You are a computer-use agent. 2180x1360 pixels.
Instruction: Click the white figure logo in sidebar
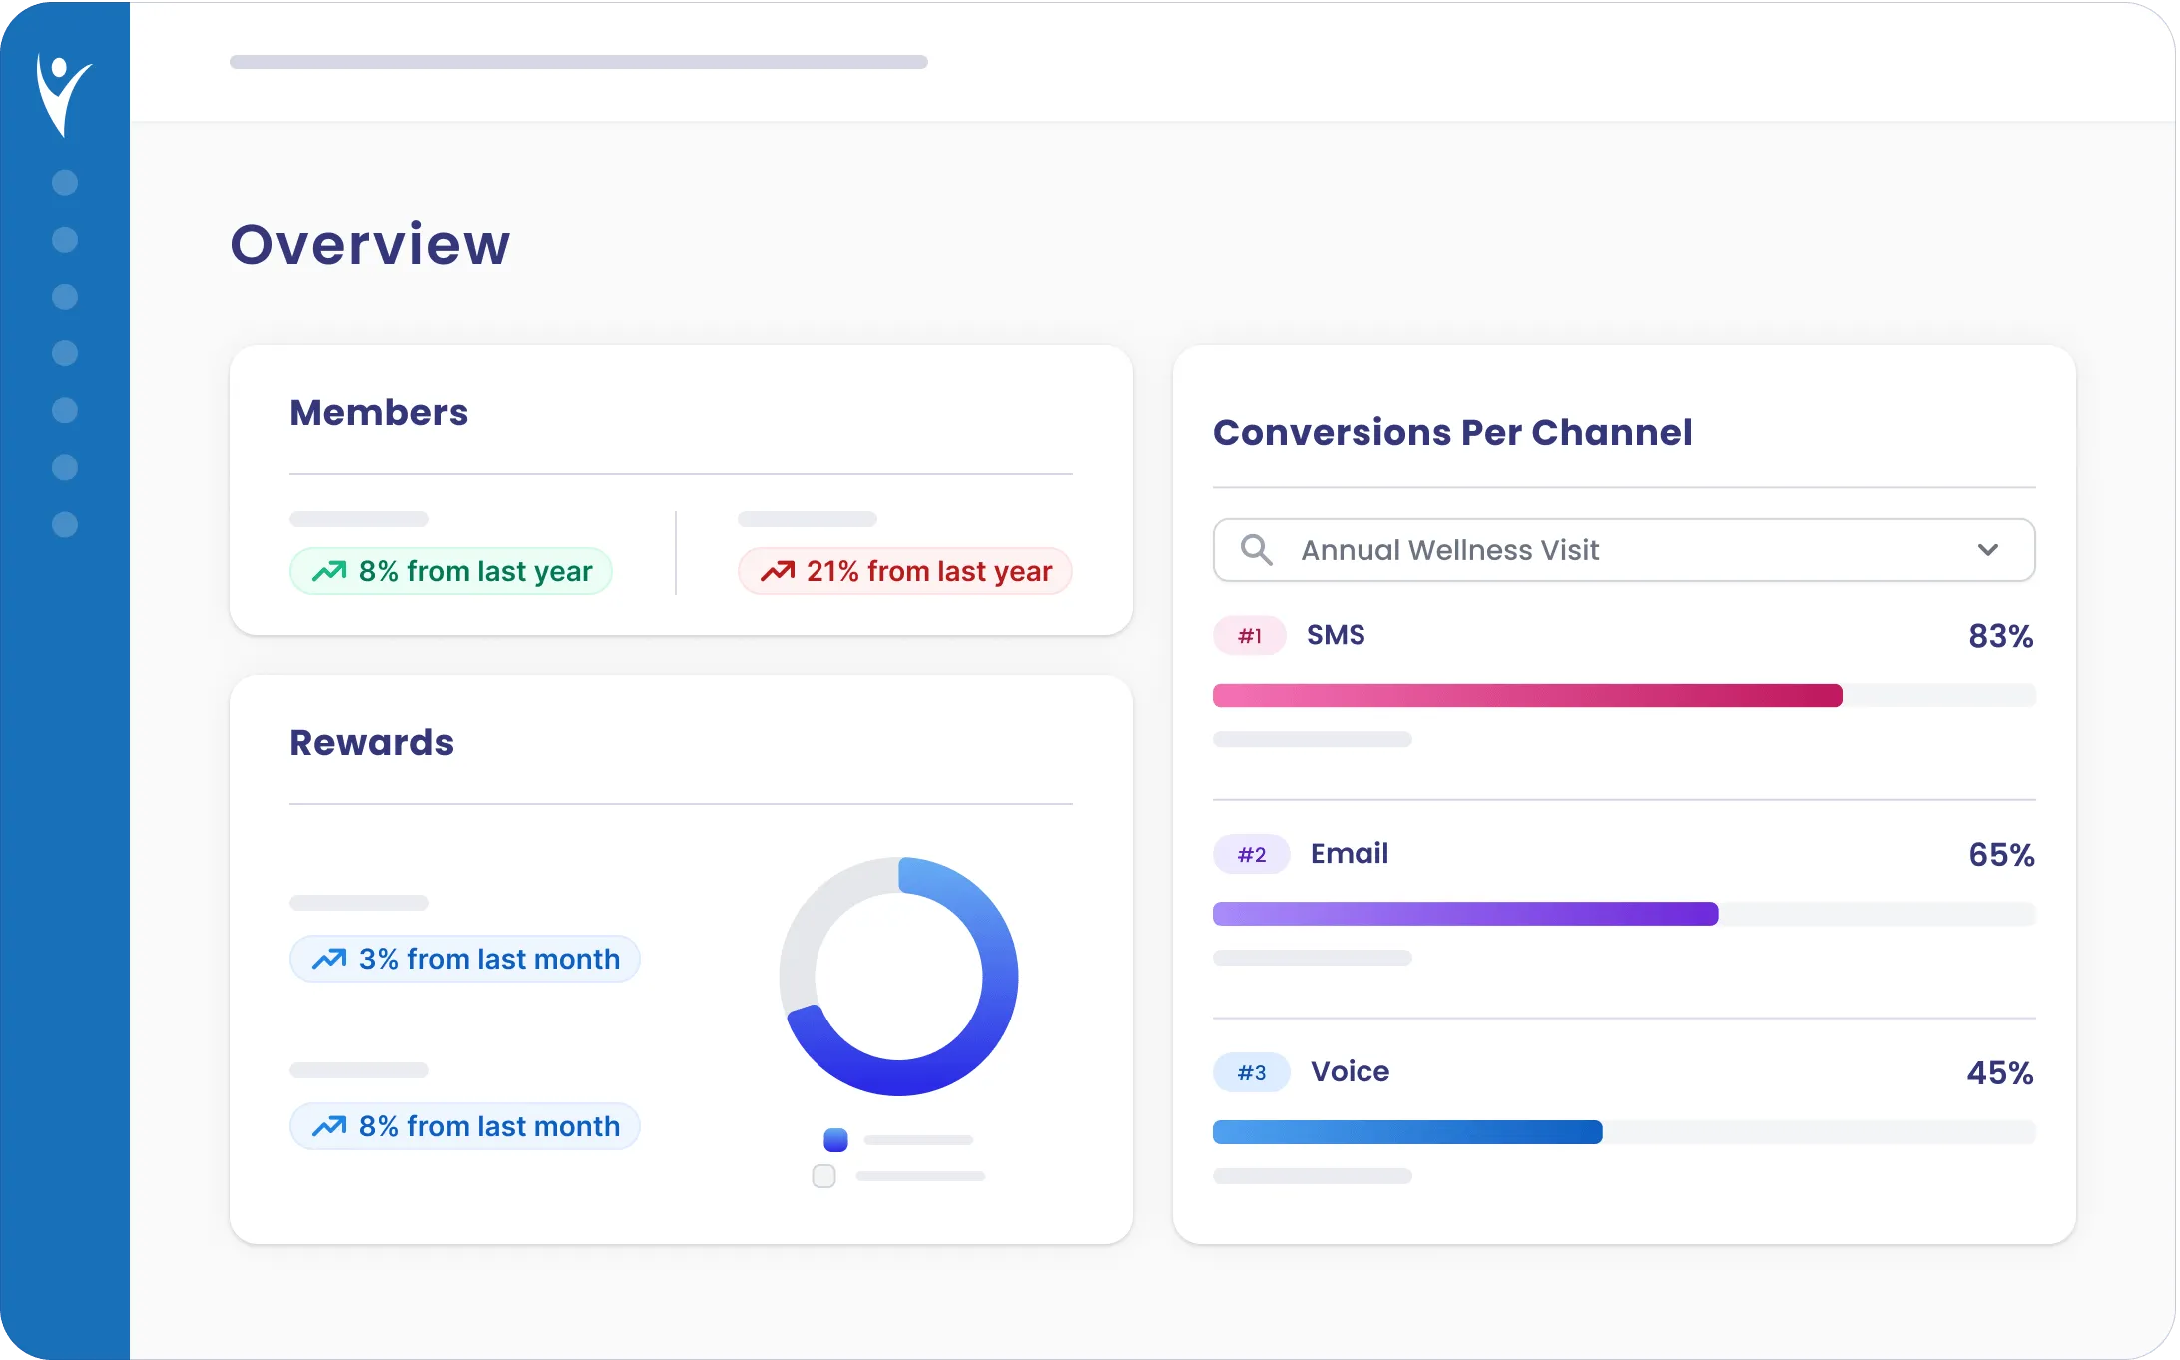pyautogui.click(x=64, y=95)
